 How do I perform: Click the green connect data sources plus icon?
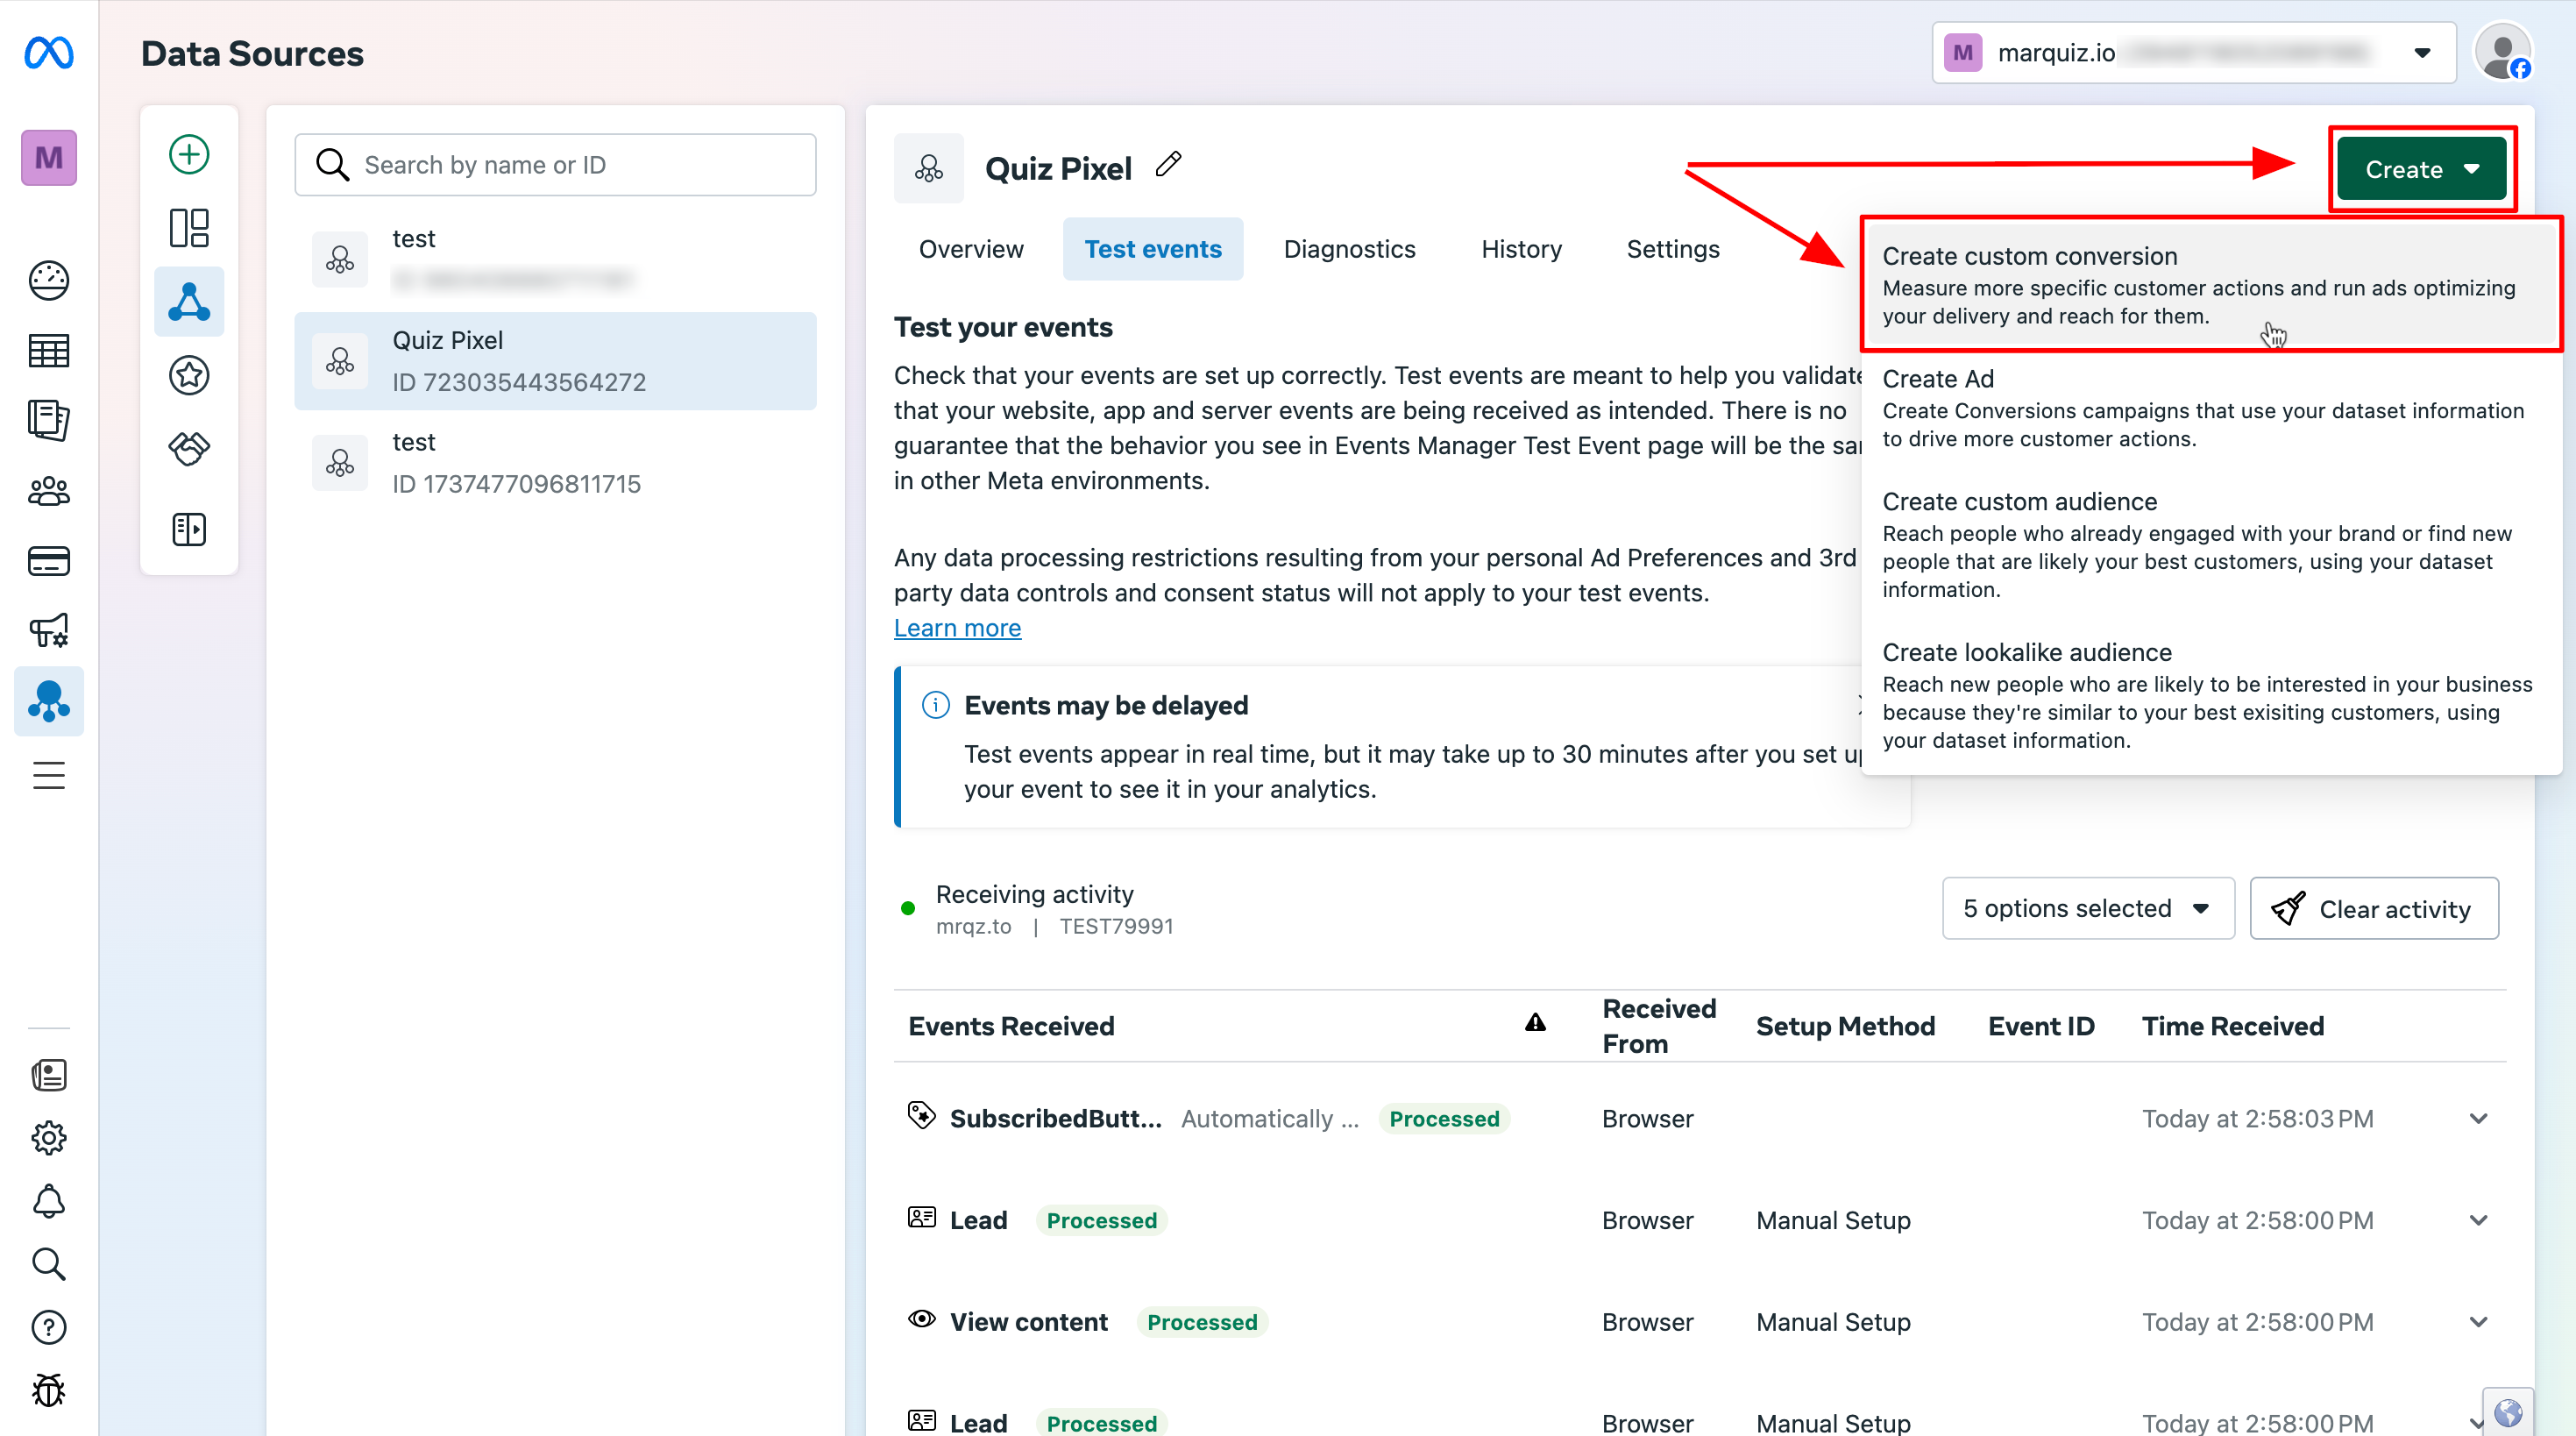[189, 154]
